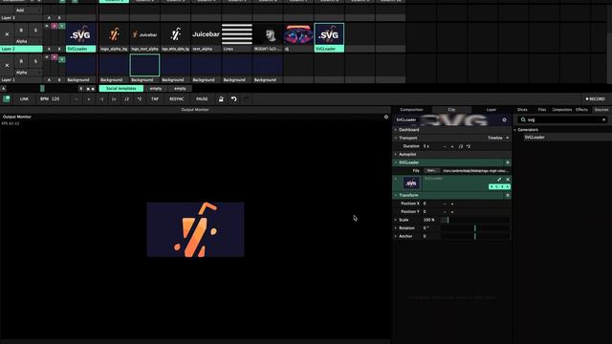Expand the Rotation parameter
The height and width of the screenshot is (344, 612).
pyautogui.click(x=396, y=228)
